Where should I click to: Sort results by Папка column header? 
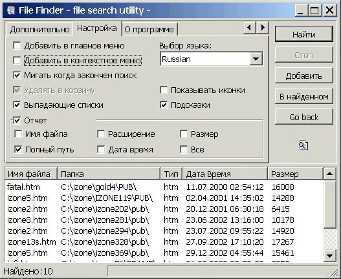point(109,174)
